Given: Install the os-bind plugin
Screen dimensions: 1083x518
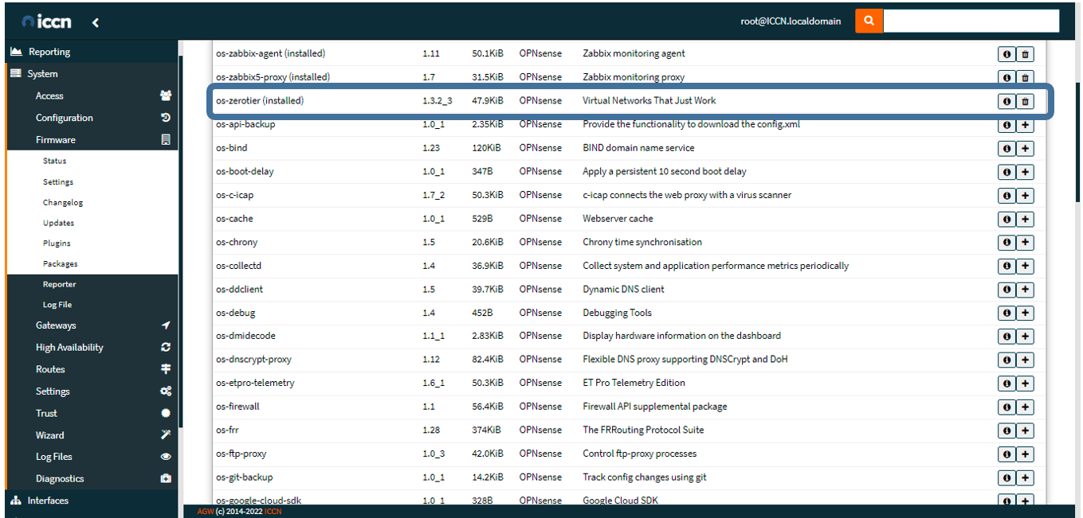Looking at the screenshot, I should tap(1026, 148).
